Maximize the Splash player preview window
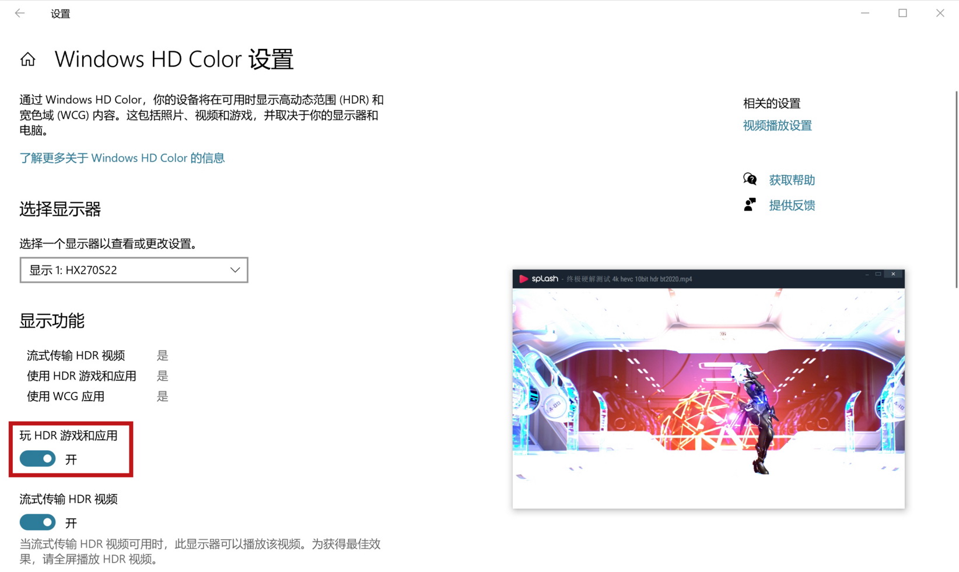The image size is (959, 572). click(x=878, y=274)
